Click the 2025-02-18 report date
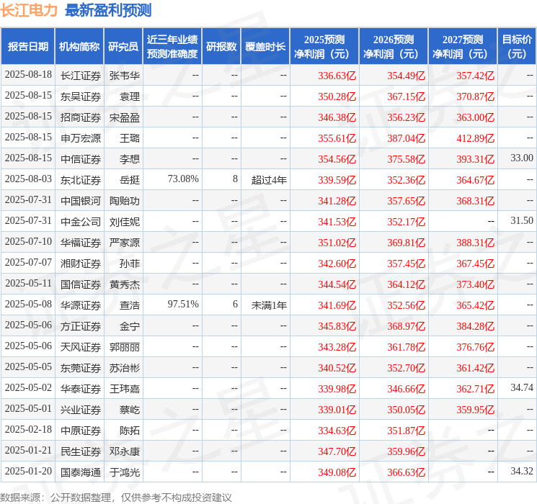The width and height of the screenshot is (537, 504). tap(28, 429)
